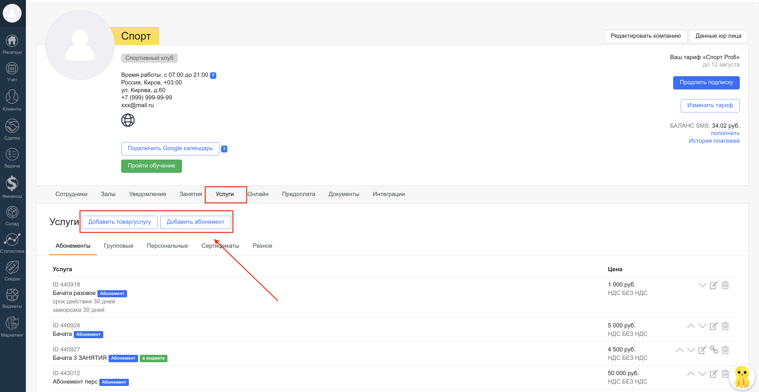759x392 pixels.
Task: Click Добавить абонемент button
Action: pos(195,222)
